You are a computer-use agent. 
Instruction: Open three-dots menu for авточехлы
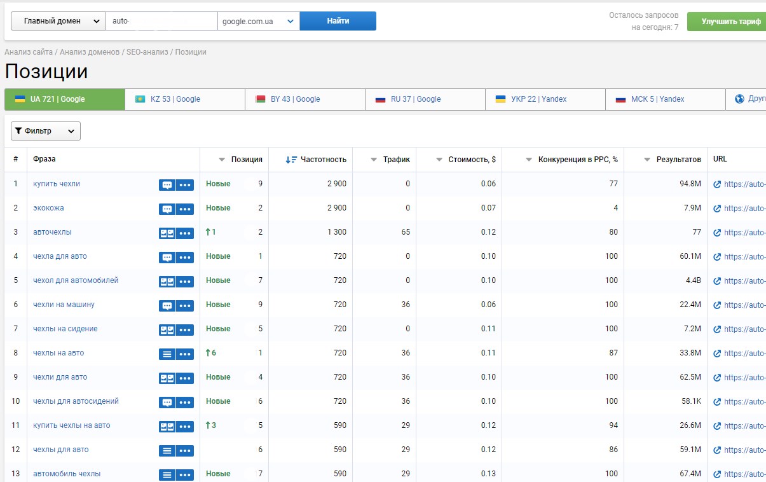[x=185, y=233]
